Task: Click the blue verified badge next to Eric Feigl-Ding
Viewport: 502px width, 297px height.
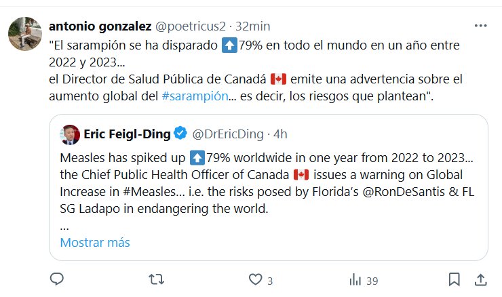Action: (x=180, y=134)
